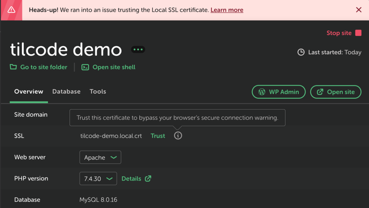Click the SSL info circle icon

[178, 136]
